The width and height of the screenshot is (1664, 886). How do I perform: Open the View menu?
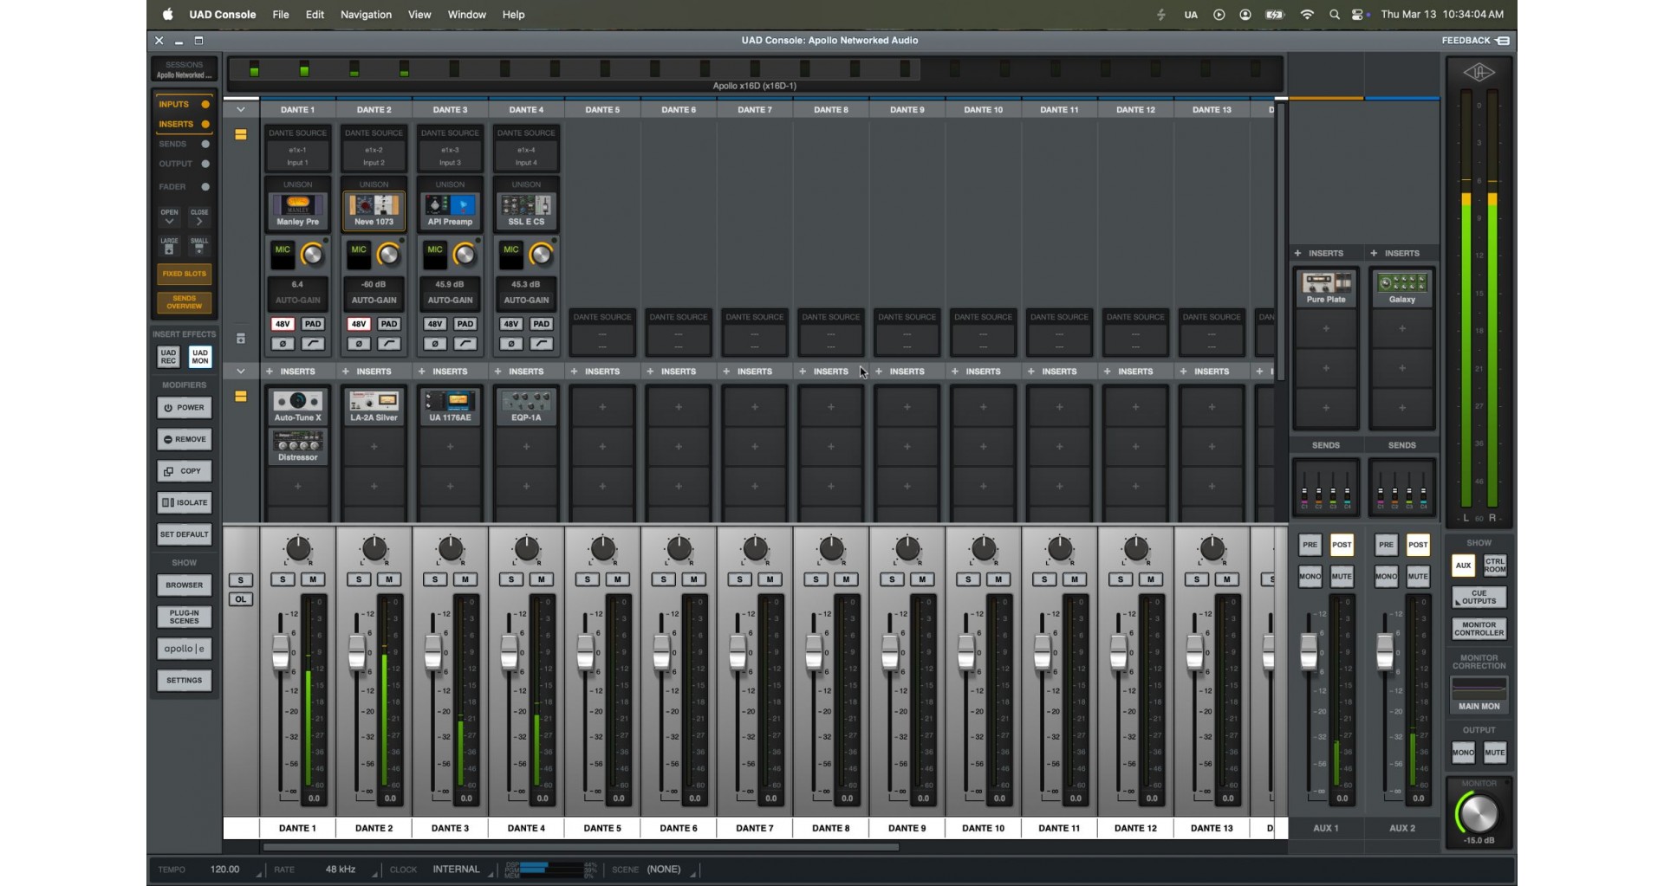tap(419, 15)
